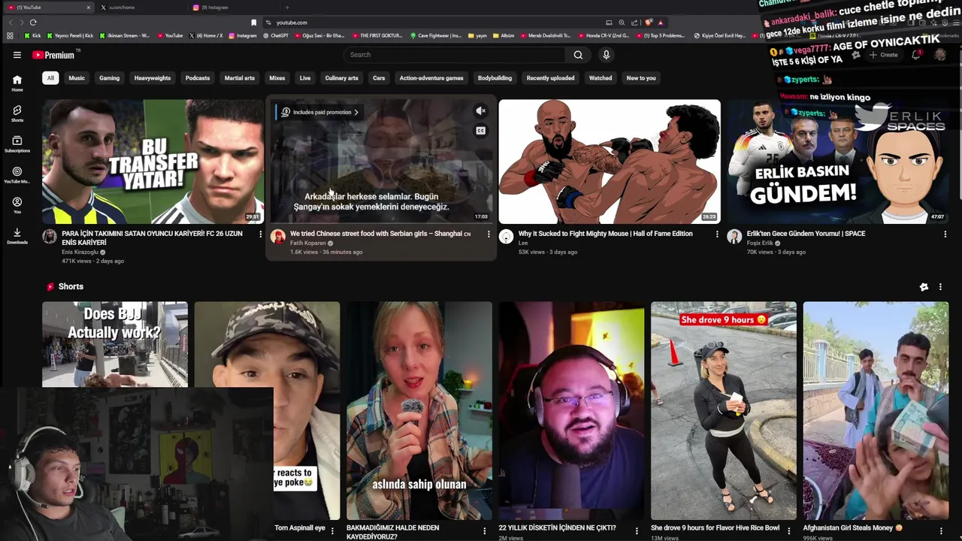Image resolution: width=962 pixels, height=541 pixels.
Task: Select the All filter chip
Action: [50, 78]
